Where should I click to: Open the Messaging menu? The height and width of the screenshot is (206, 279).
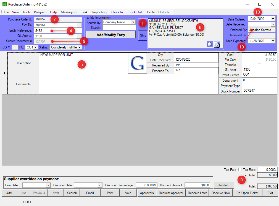(x=69, y=12)
